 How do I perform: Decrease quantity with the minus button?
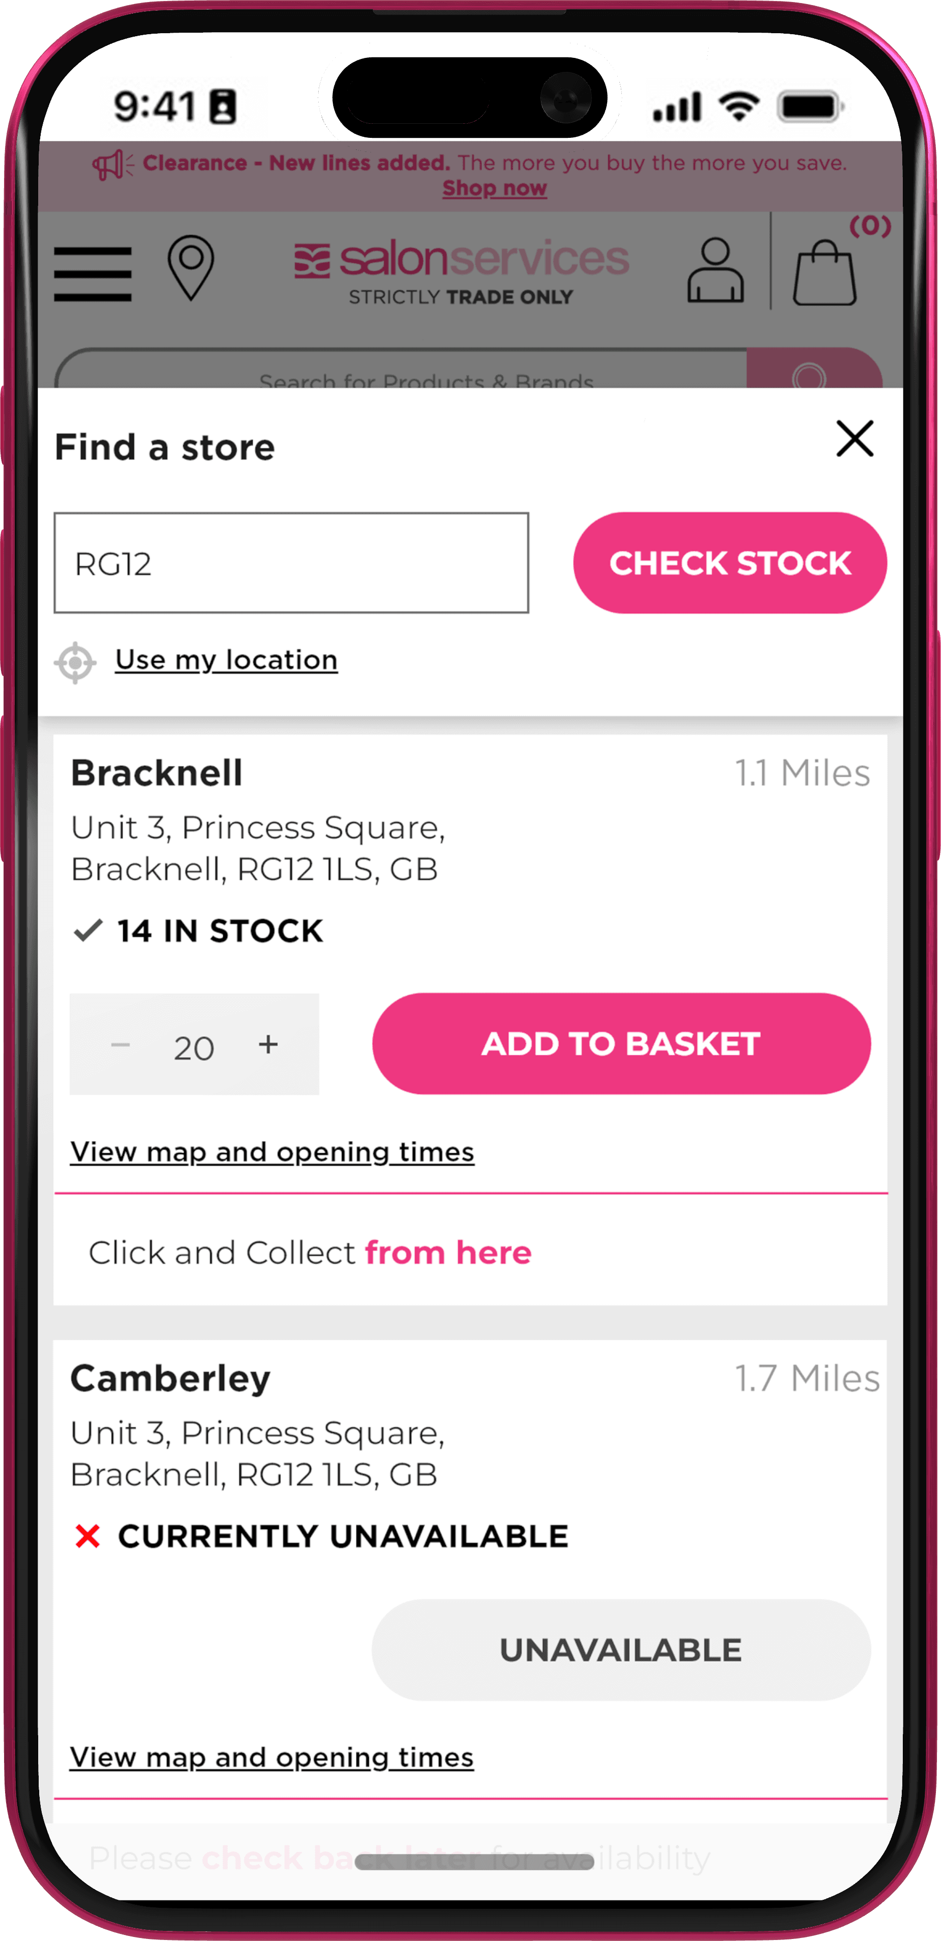121,1044
